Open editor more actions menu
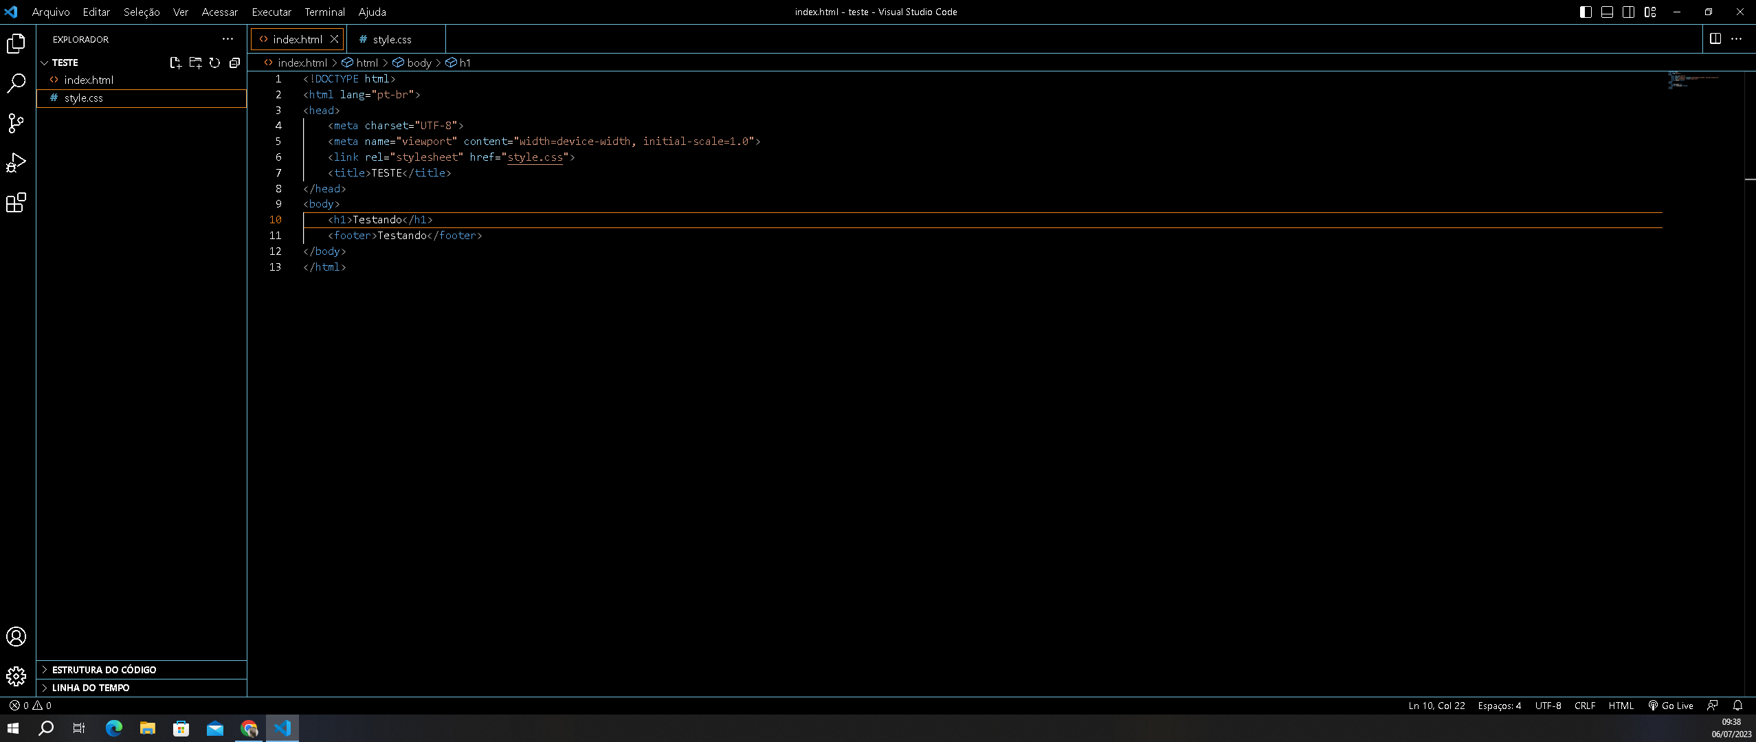 point(1736,39)
